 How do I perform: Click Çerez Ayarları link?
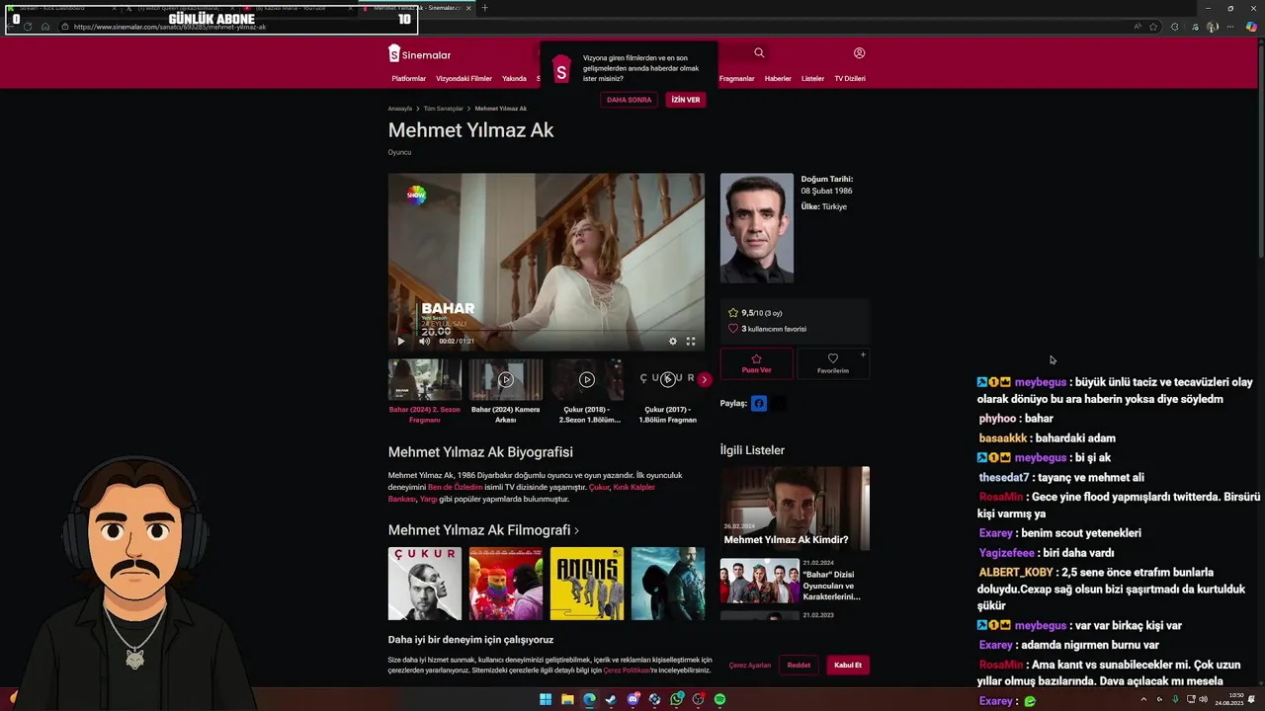click(x=750, y=666)
